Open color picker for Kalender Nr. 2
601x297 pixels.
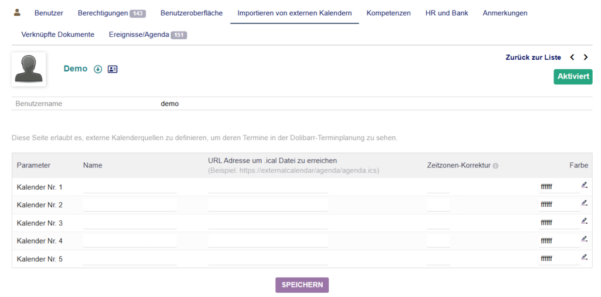pos(584,203)
